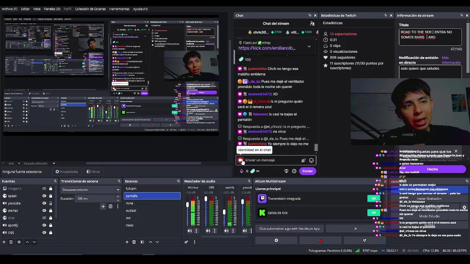470x264 pixels.
Task: Move scene up in Escenas toolbar
Action: tap(150, 242)
